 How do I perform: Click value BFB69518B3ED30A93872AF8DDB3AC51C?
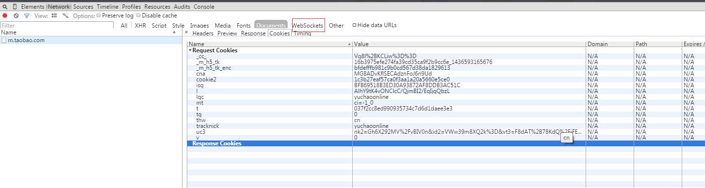407,85
